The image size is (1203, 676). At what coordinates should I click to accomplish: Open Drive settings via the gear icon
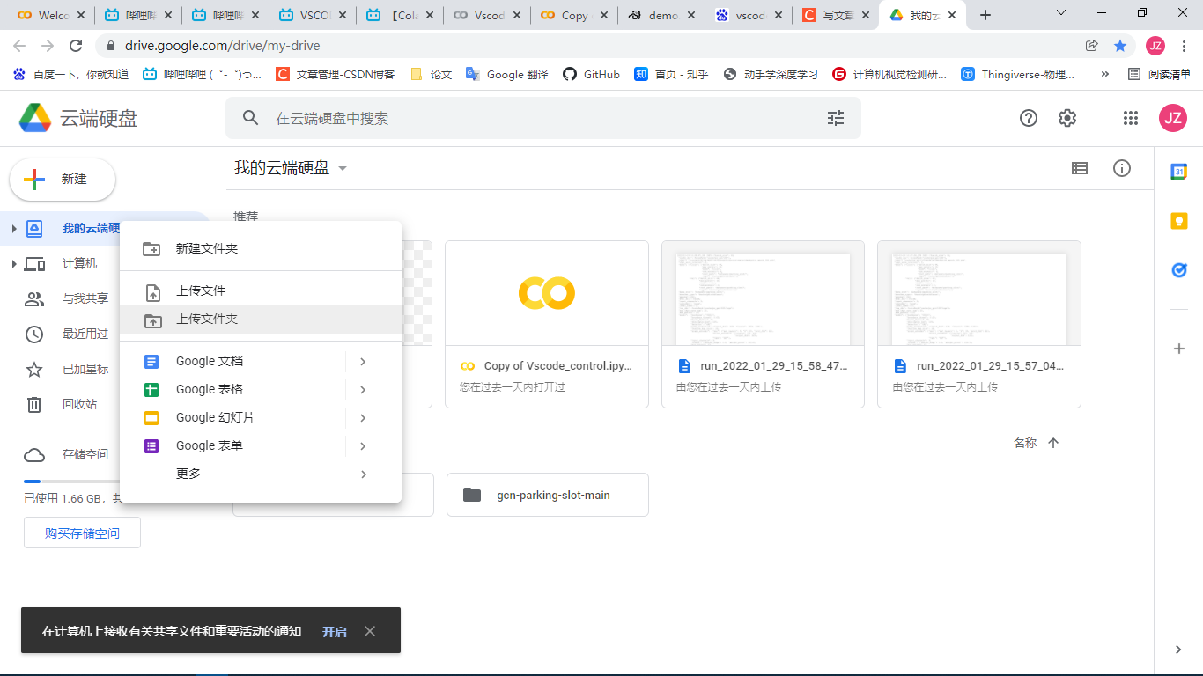pyautogui.click(x=1066, y=117)
